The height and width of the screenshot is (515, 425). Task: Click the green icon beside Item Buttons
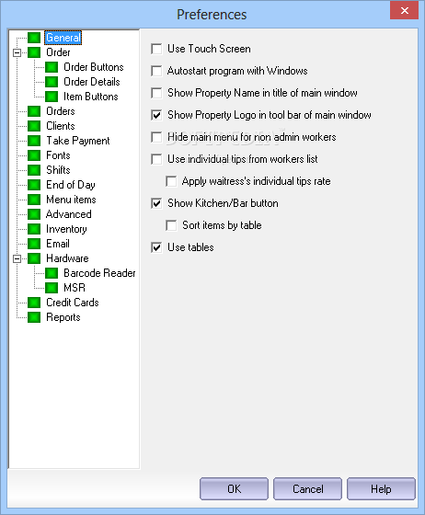(x=52, y=97)
